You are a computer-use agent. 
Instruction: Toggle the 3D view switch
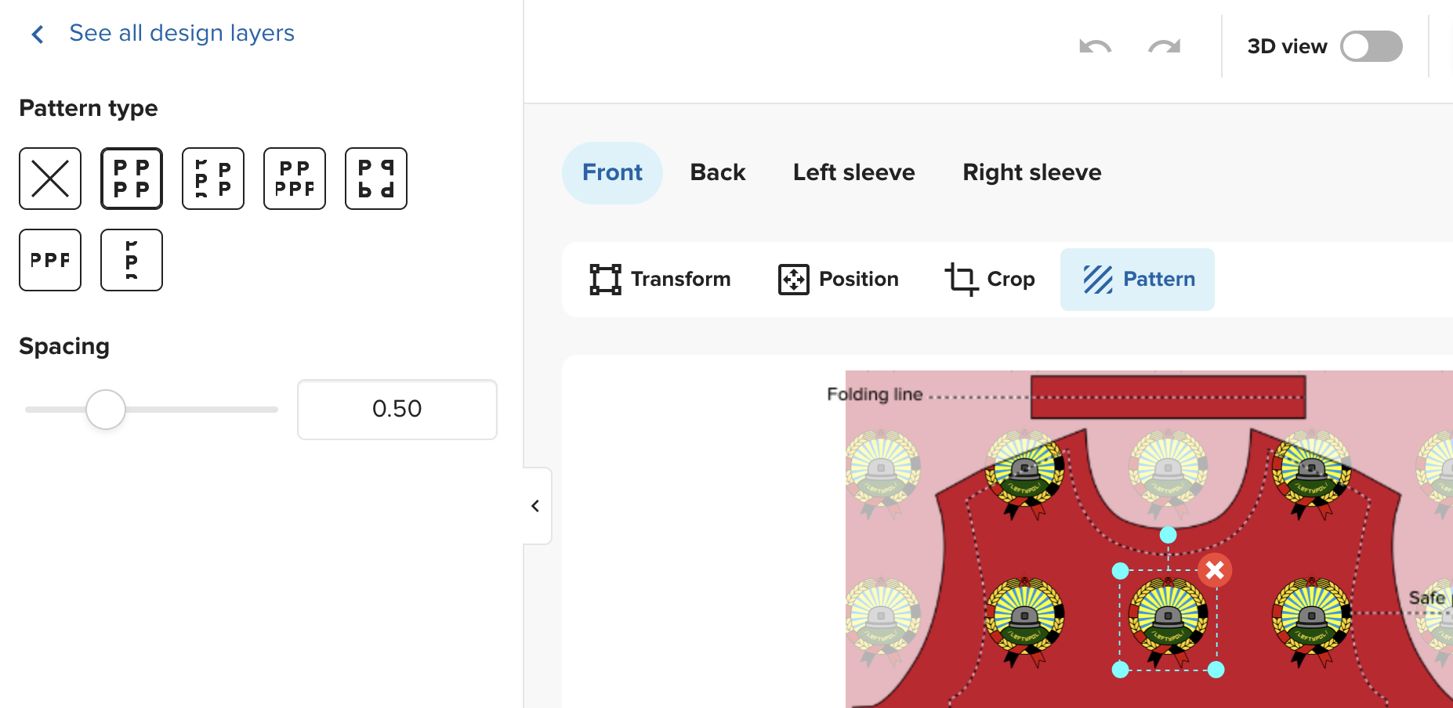pyautogui.click(x=1371, y=46)
